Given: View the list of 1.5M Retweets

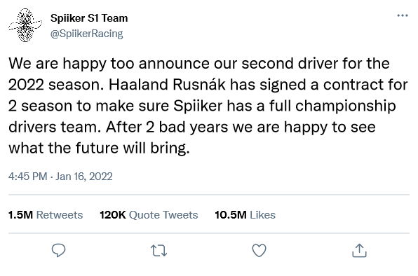Looking at the screenshot, I should point(46,215).
